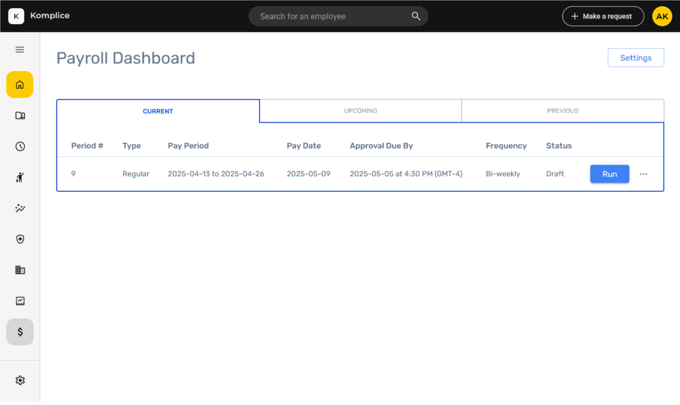Click the Period # column header
The height and width of the screenshot is (405, 680).
87,146
